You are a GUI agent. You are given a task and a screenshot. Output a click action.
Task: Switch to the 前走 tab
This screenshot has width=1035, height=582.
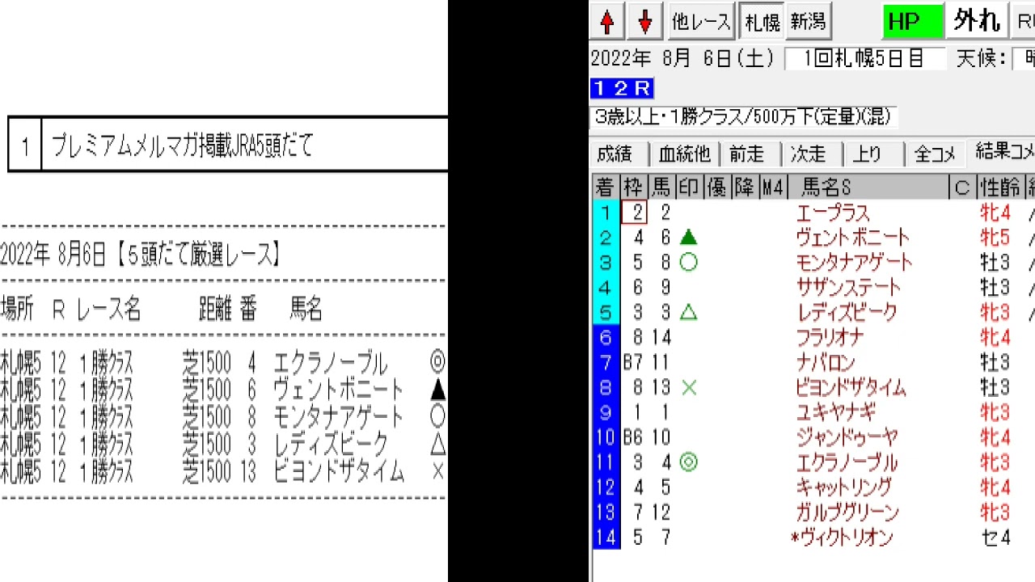(746, 154)
